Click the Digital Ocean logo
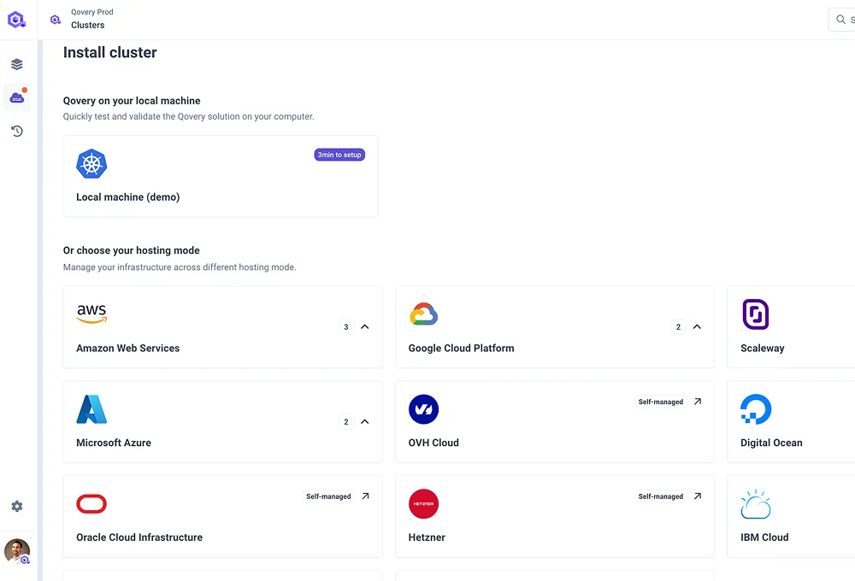855x581 pixels. 756,409
